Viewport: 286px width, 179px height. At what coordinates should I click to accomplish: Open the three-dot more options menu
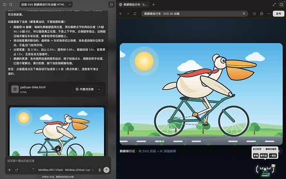pyautogui.click(x=269, y=14)
